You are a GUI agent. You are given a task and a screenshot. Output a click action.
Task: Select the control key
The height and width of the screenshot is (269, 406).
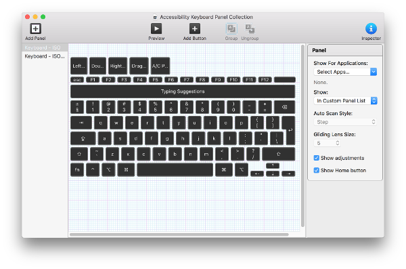93,169
